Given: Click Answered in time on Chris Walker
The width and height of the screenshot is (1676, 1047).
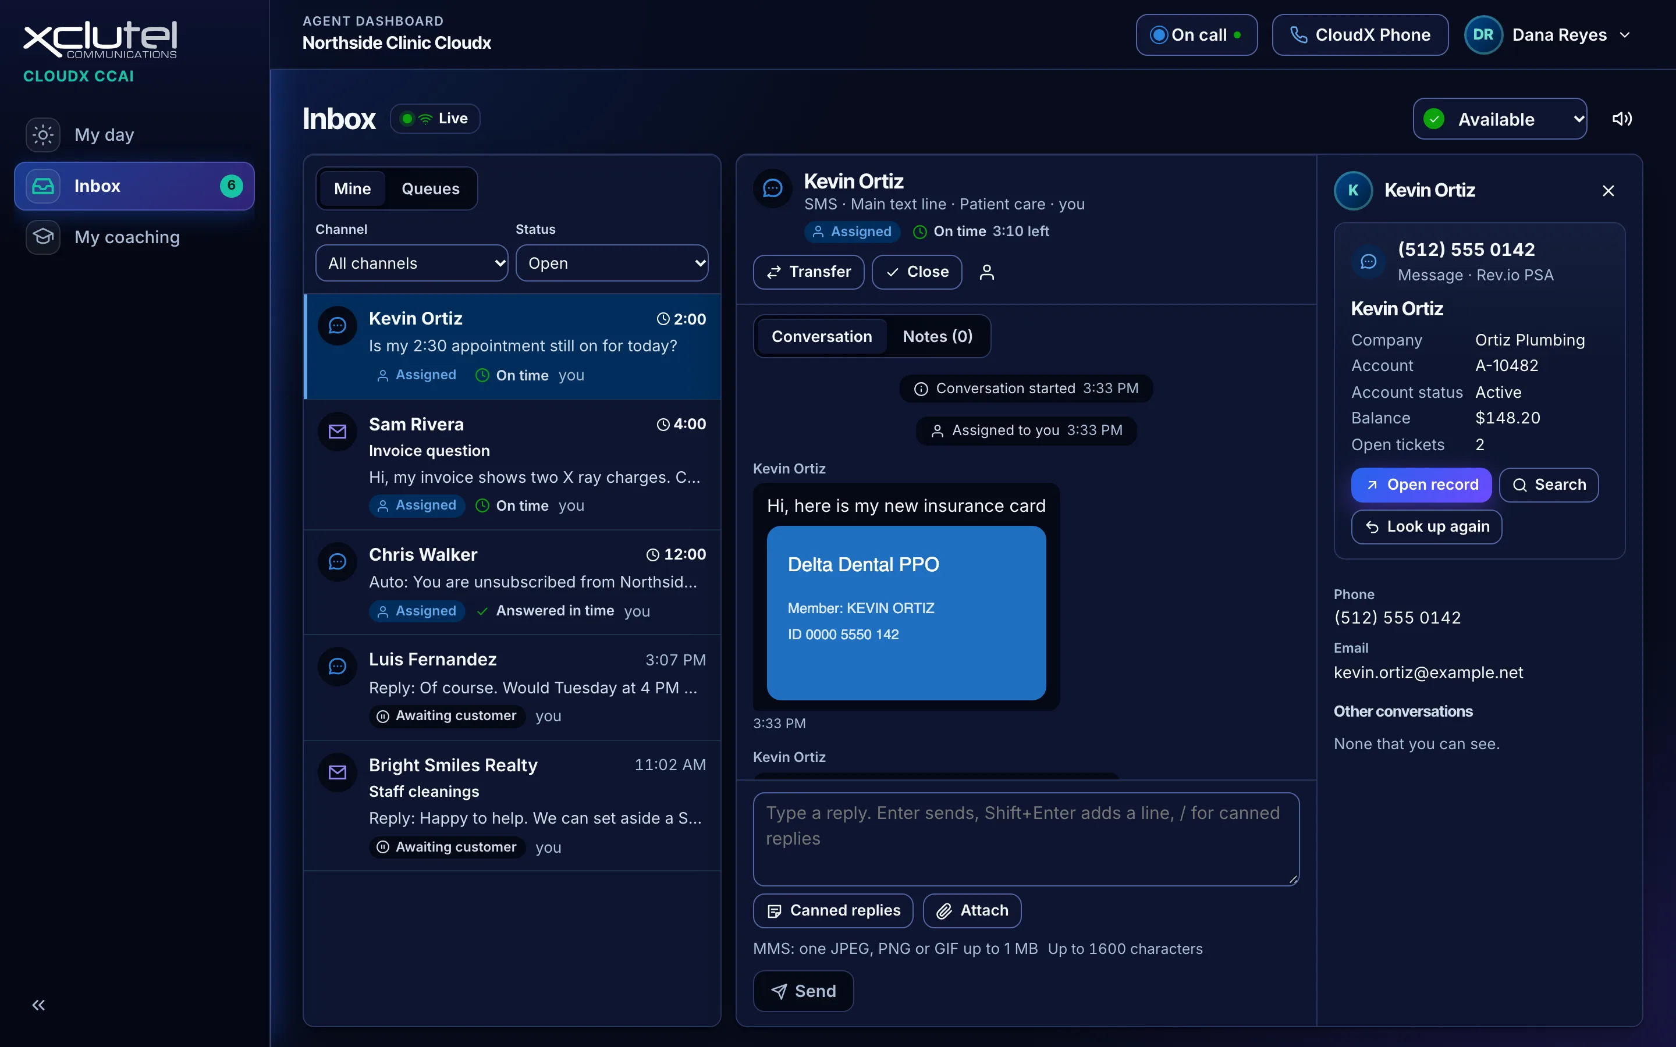Looking at the screenshot, I should click(x=546, y=611).
